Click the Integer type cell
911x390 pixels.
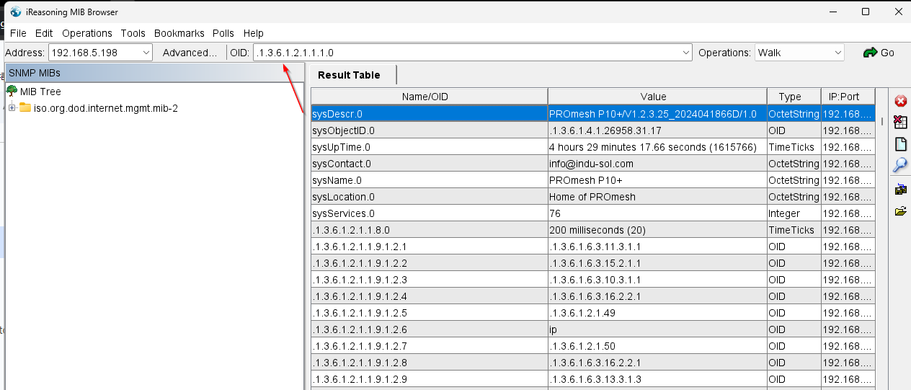[x=794, y=213]
